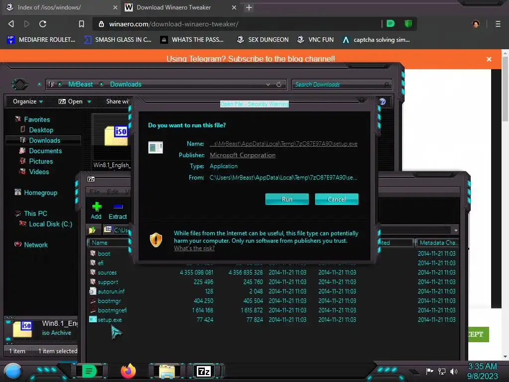Go forward in the browser
The height and width of the screenshot is (382, 509).
[x=27, y=24]
